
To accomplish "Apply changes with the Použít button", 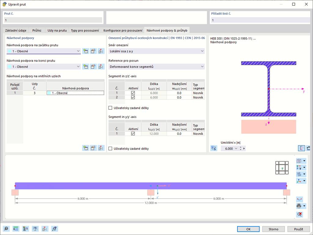I will [299, 229].
